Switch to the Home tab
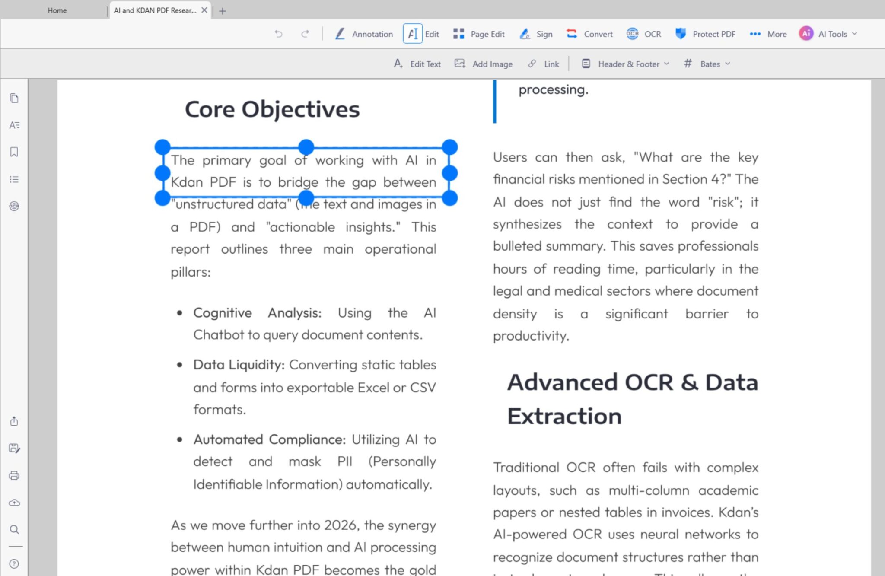 (57, 10)
